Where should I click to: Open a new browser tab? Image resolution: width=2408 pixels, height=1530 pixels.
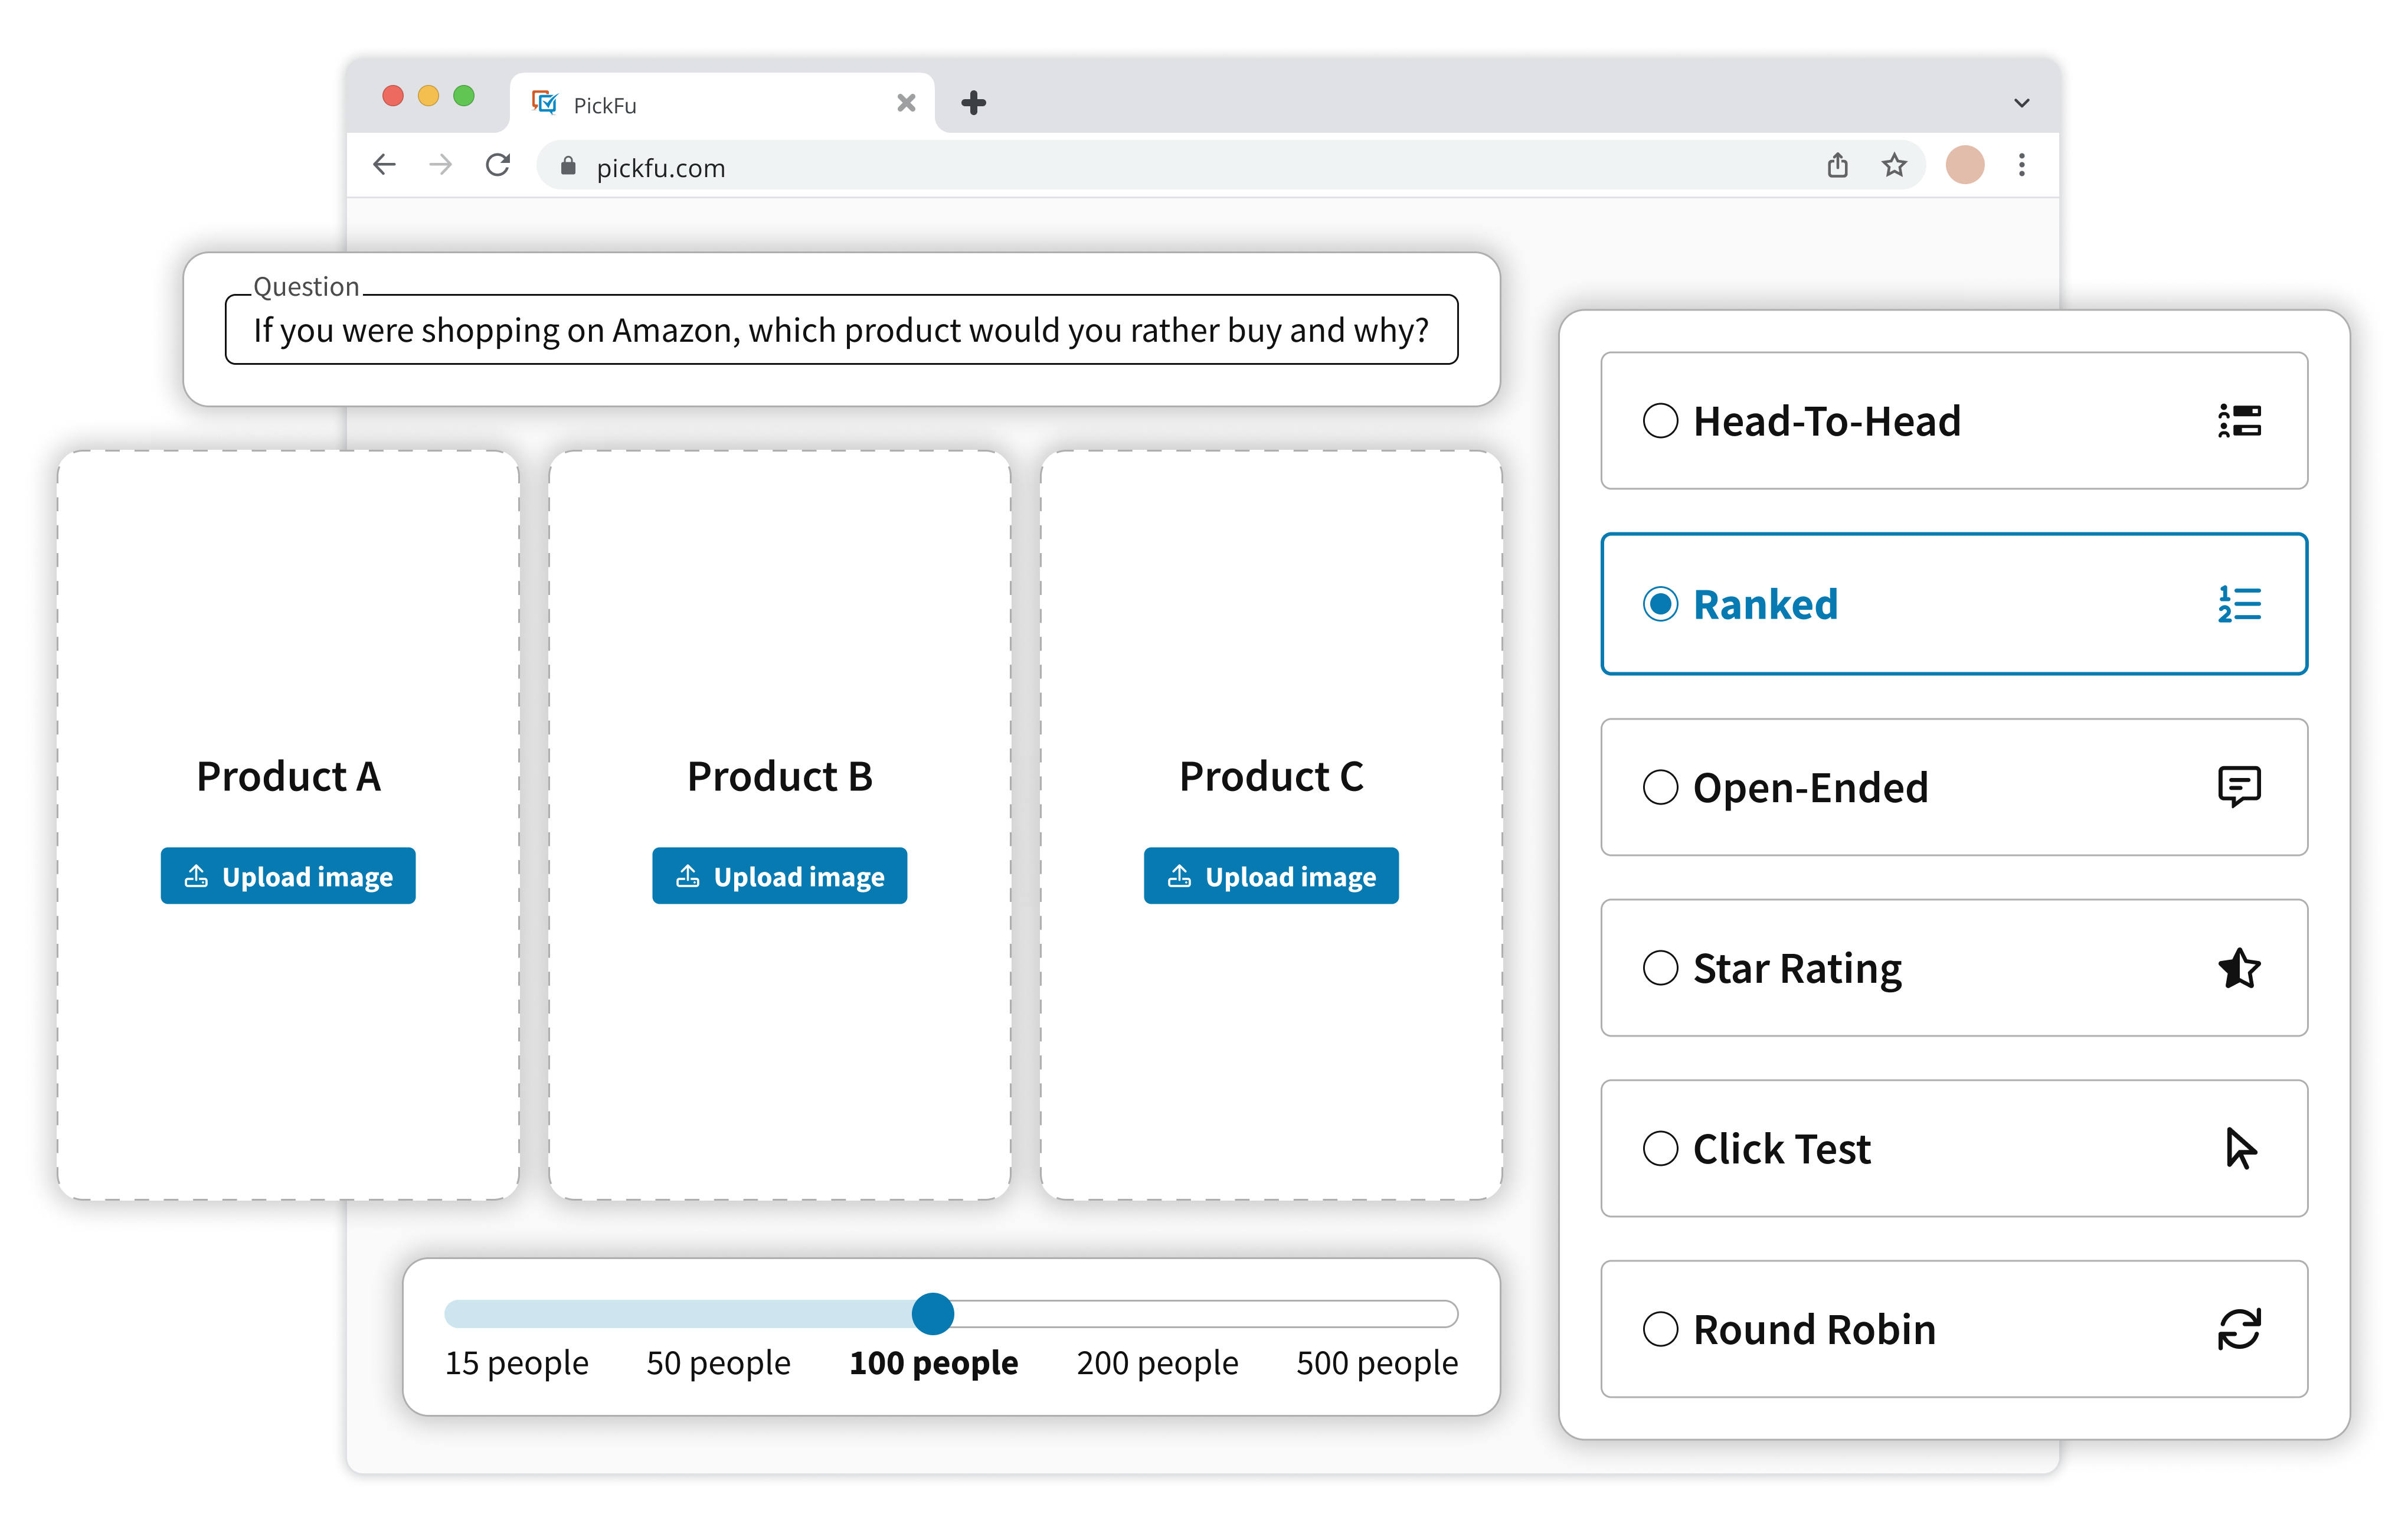pos(973,103)
